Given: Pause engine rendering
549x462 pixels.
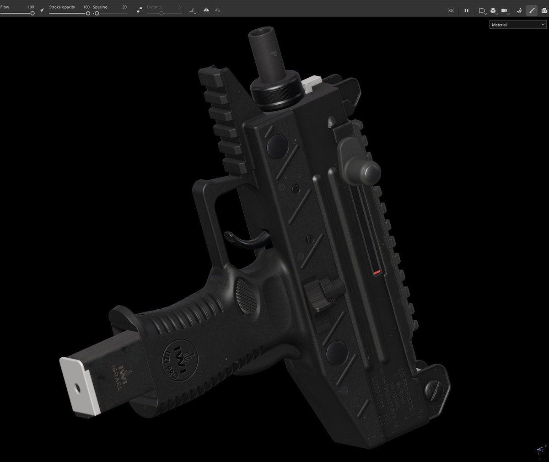Looking at the screenshot, I should pyautogui.click(x=466, y=10).
